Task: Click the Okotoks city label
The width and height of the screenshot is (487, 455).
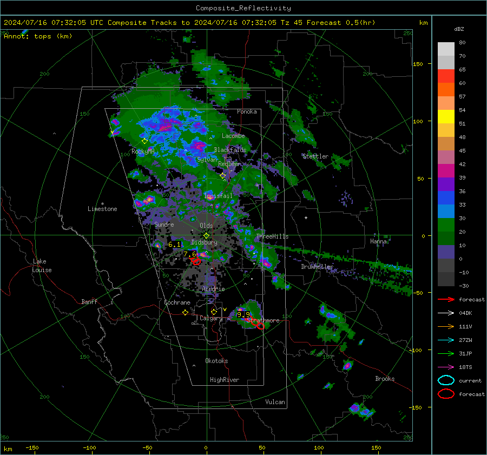Action: point(216,361)
